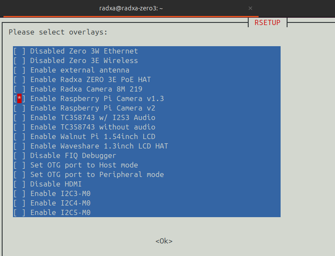The height and width of the screenshot is (256, 335).
Task: Select 'Enable Waveshare 1.3inch LCD HAT' text
Action: (x=99, y=146)
